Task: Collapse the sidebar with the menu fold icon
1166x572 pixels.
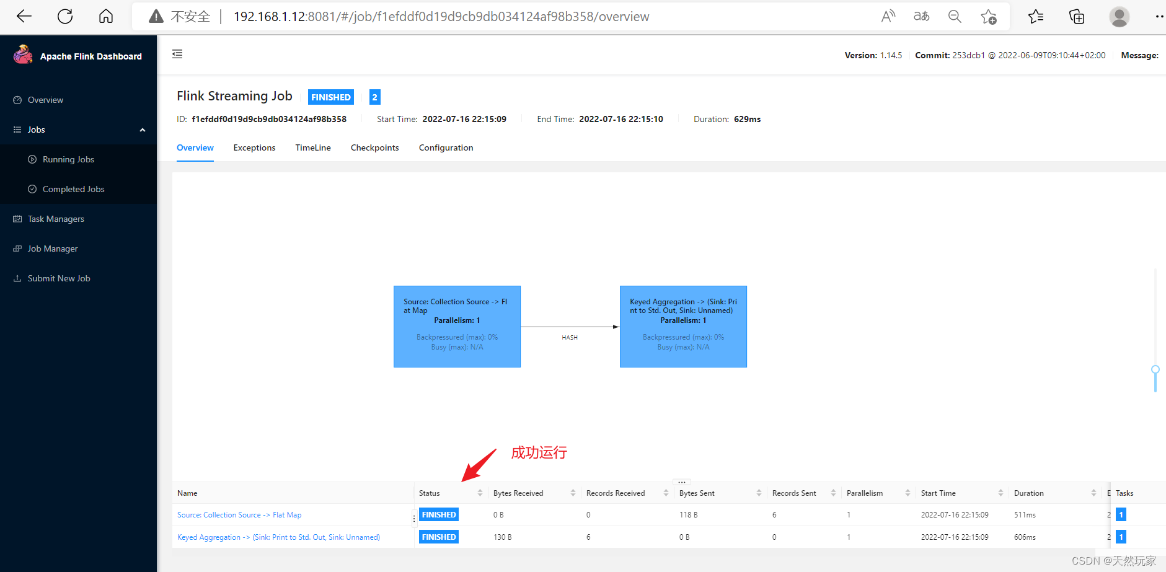Action: point(177,54)
